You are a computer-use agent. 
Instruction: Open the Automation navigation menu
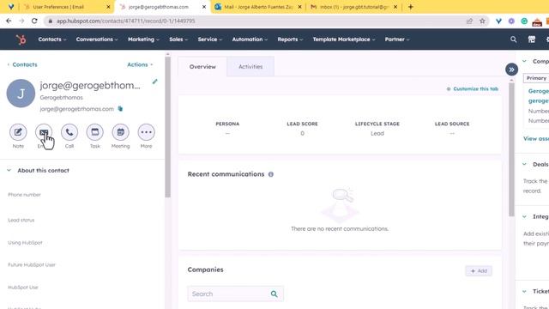[250, 39]
